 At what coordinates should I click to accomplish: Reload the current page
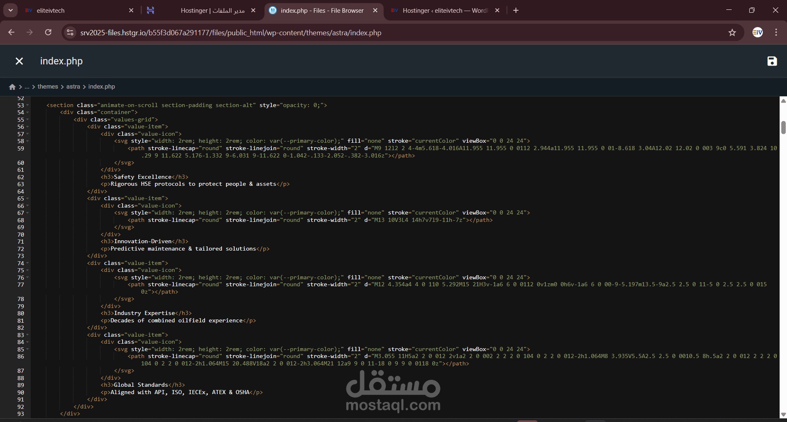tap(48, 32)
